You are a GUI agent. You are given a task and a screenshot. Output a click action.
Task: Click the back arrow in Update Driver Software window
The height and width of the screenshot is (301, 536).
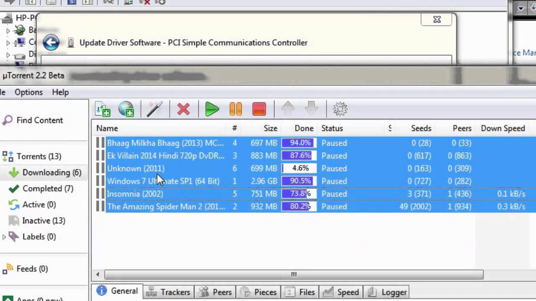[x=51, y=42]
